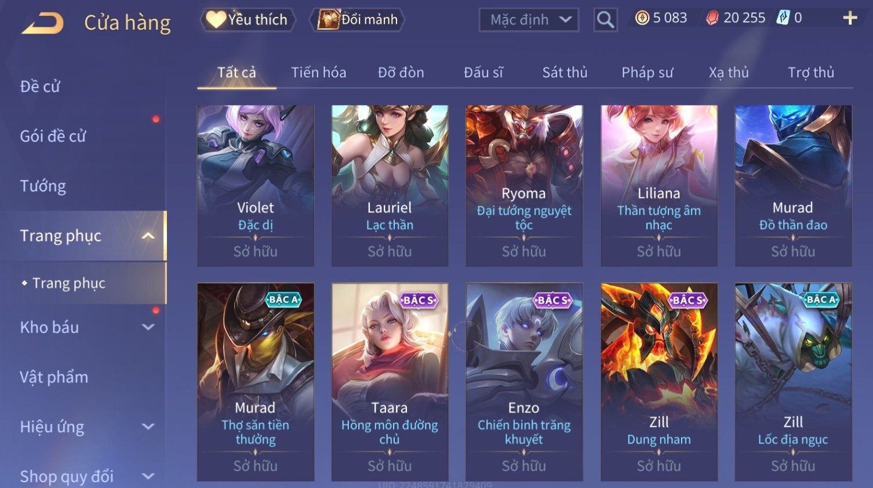Expand the Kho báu sidebar section
This screenshot has height=488, width=873.
(x=148, y=327)
